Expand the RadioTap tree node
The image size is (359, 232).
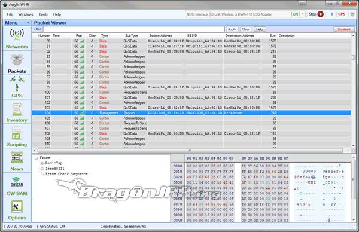point(42,163)
